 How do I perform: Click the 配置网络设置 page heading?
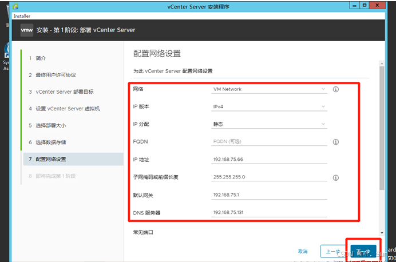(157, 54)
